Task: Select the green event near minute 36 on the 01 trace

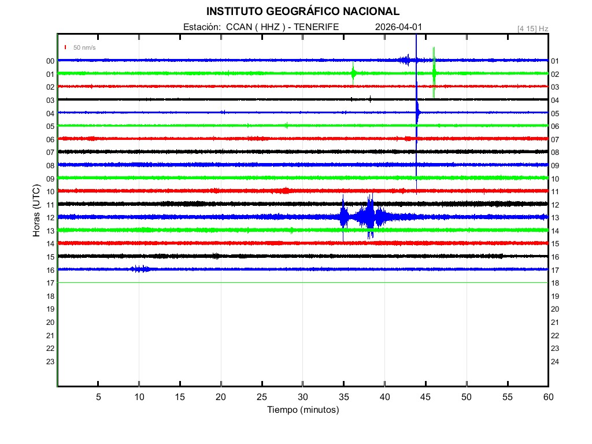Action: (353, 73)
